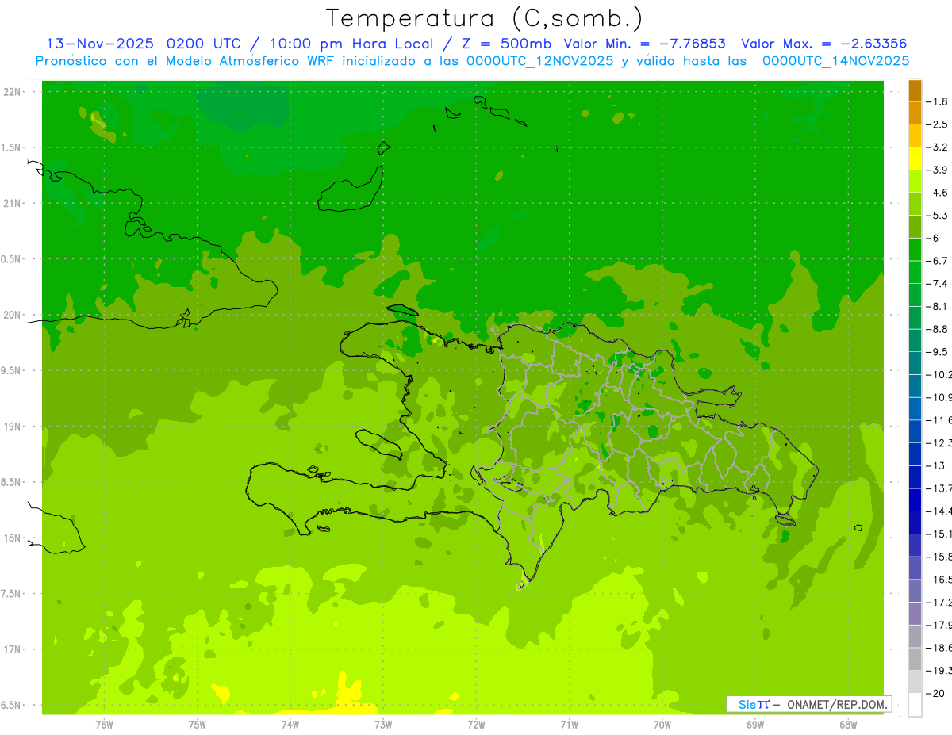Click the "20N" latitude label
Screen dimensions: 952x735
click(12, 315)
